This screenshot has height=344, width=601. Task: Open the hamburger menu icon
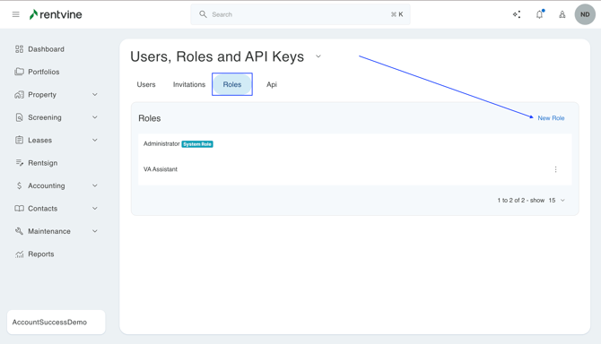pyautogui.click(x=16, y=14)
